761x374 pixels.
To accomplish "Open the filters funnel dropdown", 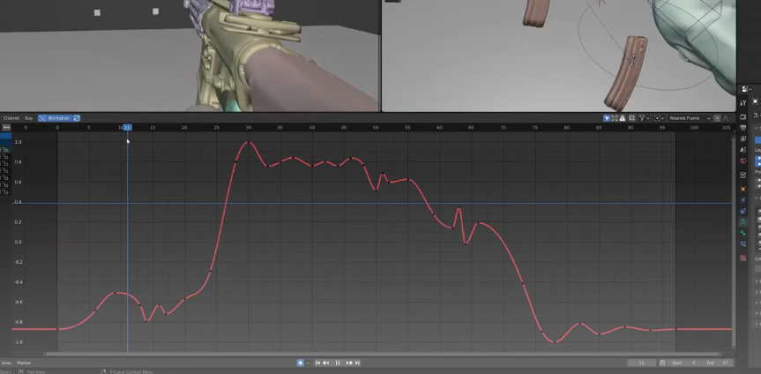I will click(644, 118).
